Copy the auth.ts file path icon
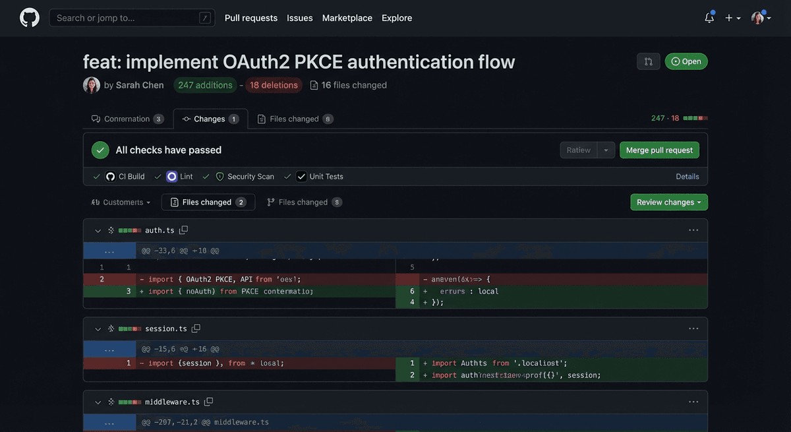The width and height of the screenshot is (791, 432). click(x=183, y=229)
